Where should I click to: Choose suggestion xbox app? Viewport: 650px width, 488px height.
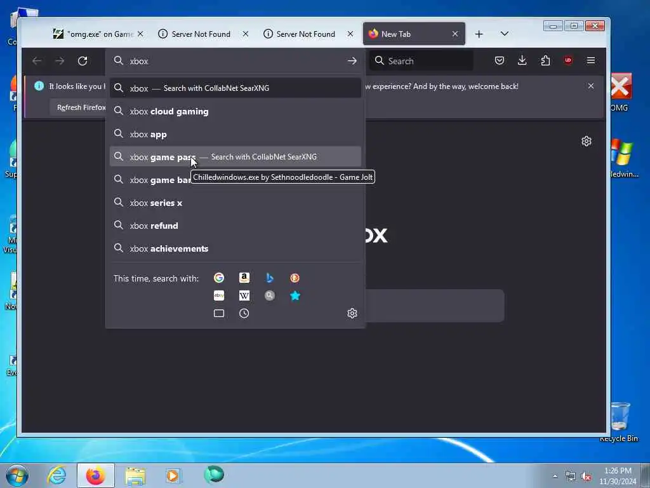pos(235,134)
